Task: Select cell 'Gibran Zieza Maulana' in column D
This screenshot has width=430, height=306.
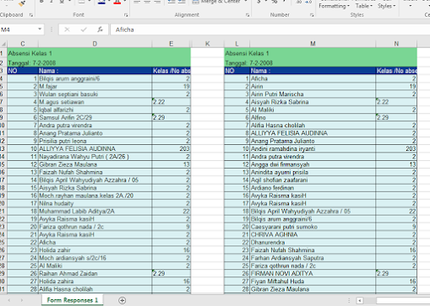Action: tap(95, 164)
